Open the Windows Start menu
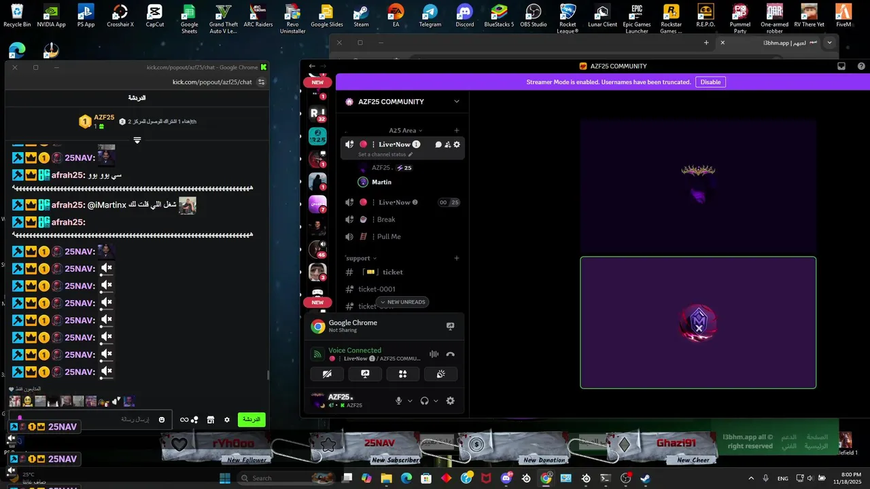 (225, 478)
